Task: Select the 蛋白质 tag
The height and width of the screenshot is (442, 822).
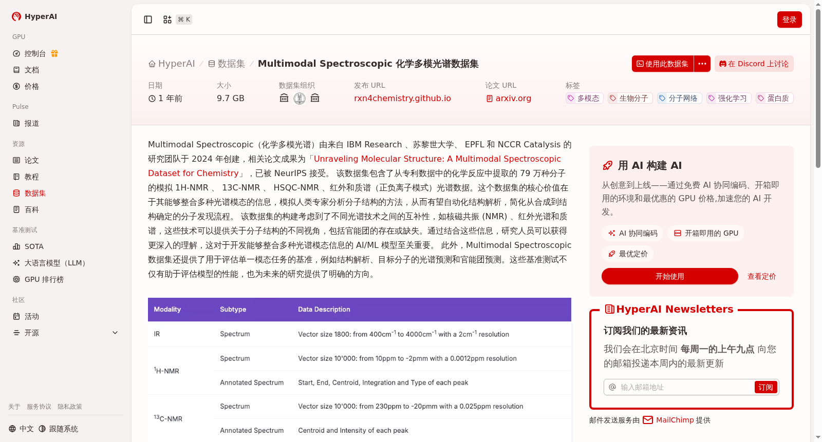Action: pyautogui.click(x=774, y=98)
